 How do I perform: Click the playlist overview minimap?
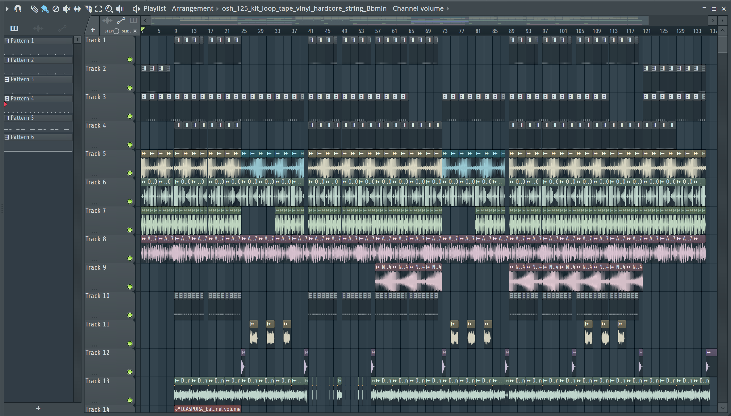tap(399, 21)
